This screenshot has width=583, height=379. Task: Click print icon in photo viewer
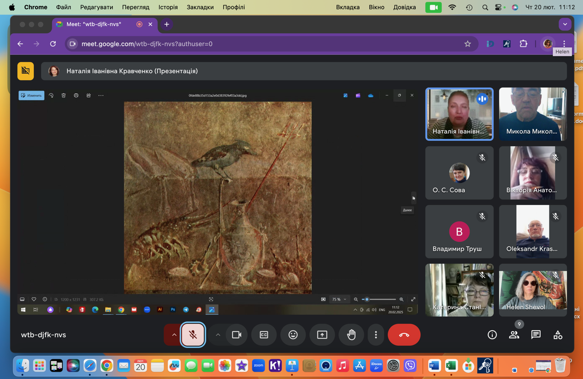pos(76,95)
